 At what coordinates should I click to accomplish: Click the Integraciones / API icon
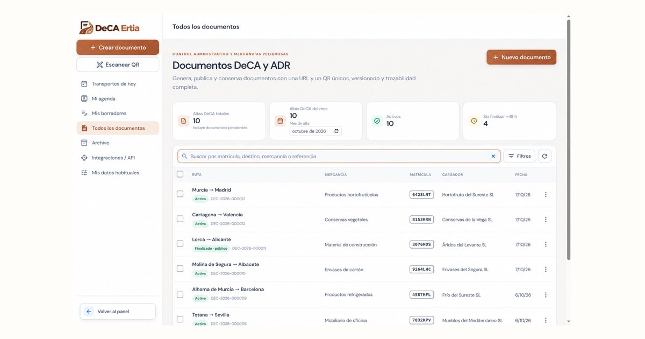coord(84,158)
